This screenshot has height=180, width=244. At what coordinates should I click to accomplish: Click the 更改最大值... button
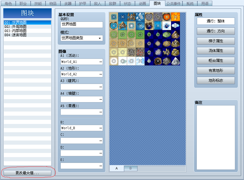click(27, 173)
